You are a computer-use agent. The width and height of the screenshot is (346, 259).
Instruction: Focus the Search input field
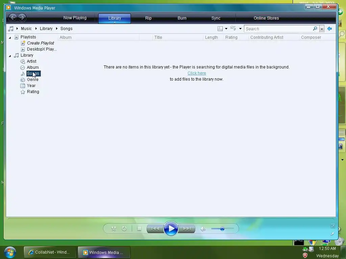pyautogui.click(x=278, y=29)
